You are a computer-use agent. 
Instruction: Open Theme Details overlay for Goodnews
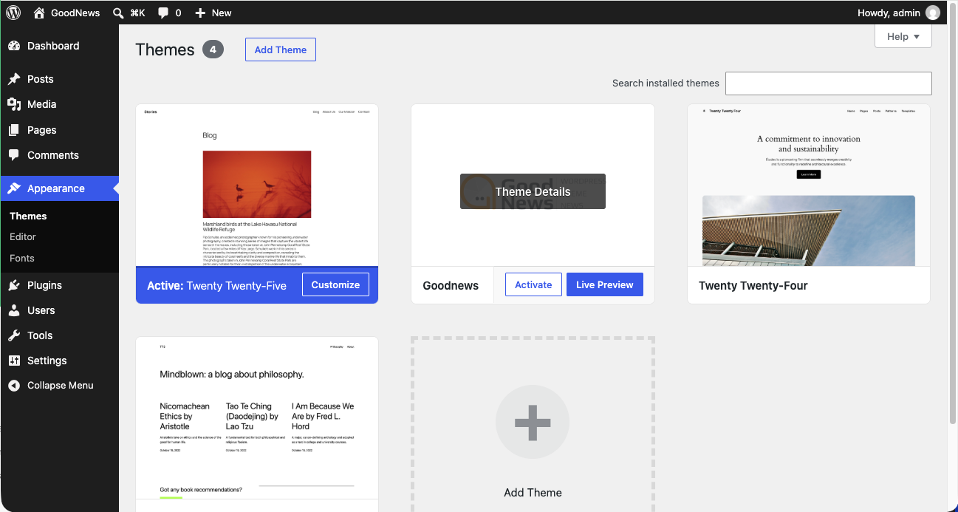pos(533,191)
